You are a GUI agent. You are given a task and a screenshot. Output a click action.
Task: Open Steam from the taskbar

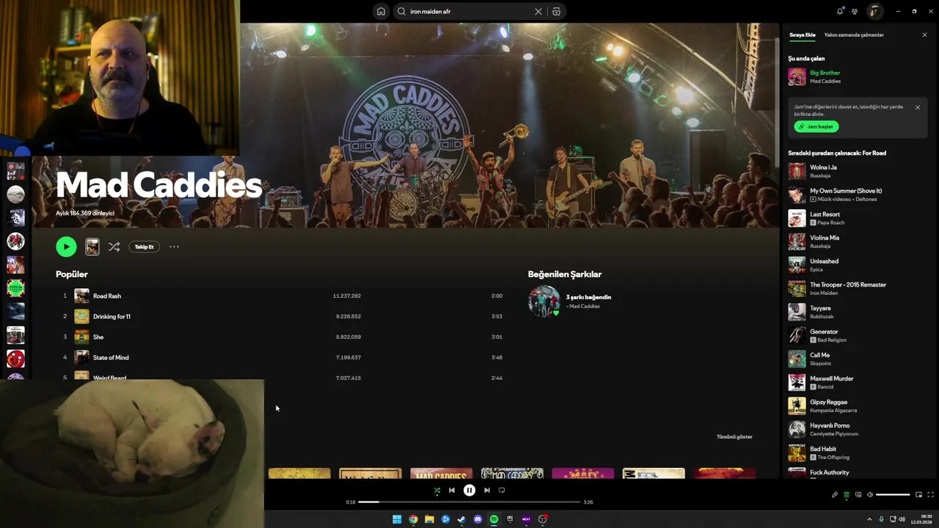coord(461,519)
